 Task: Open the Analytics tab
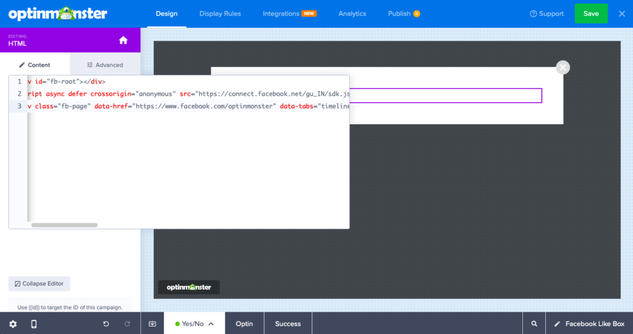[x=352, y=14]
